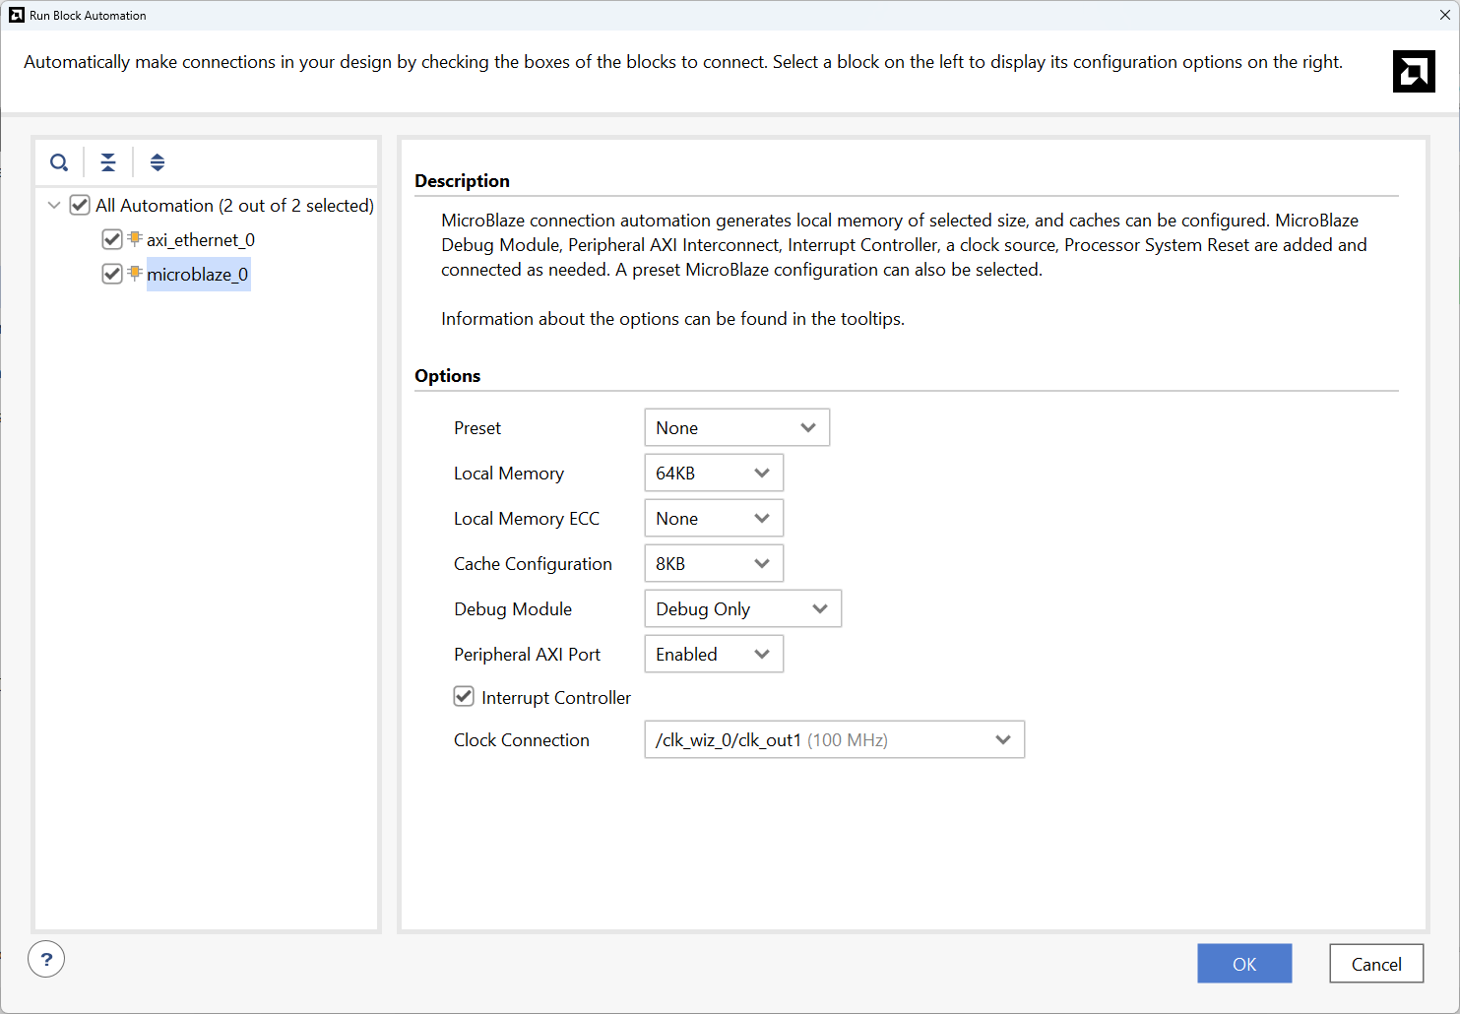The height and width of the screenshot is (1014, 1460).
Task: Click the Expand All icon
Action: 158,162
